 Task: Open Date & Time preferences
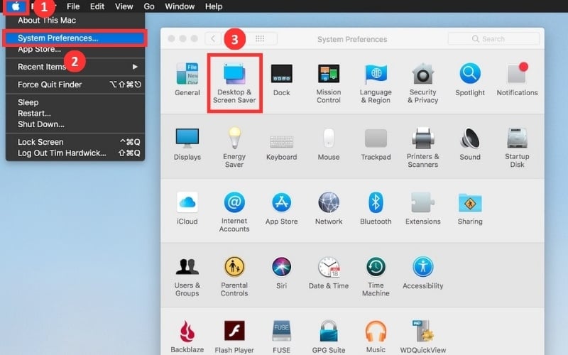coord(329,273)
